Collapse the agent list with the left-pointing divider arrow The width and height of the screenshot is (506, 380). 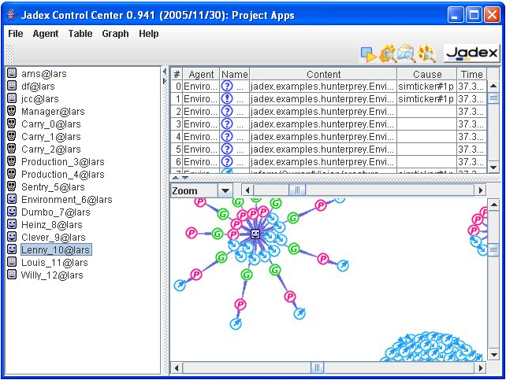(165, 71)
